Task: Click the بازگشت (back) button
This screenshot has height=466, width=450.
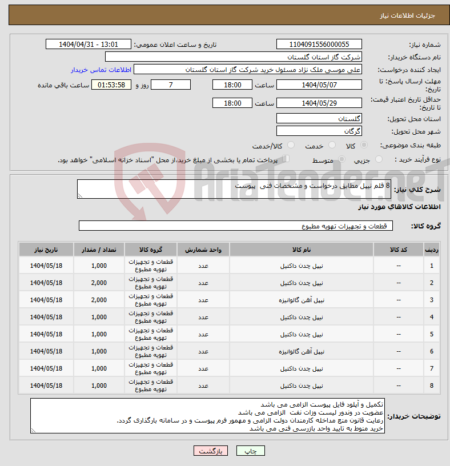Action: pos(210,451)
